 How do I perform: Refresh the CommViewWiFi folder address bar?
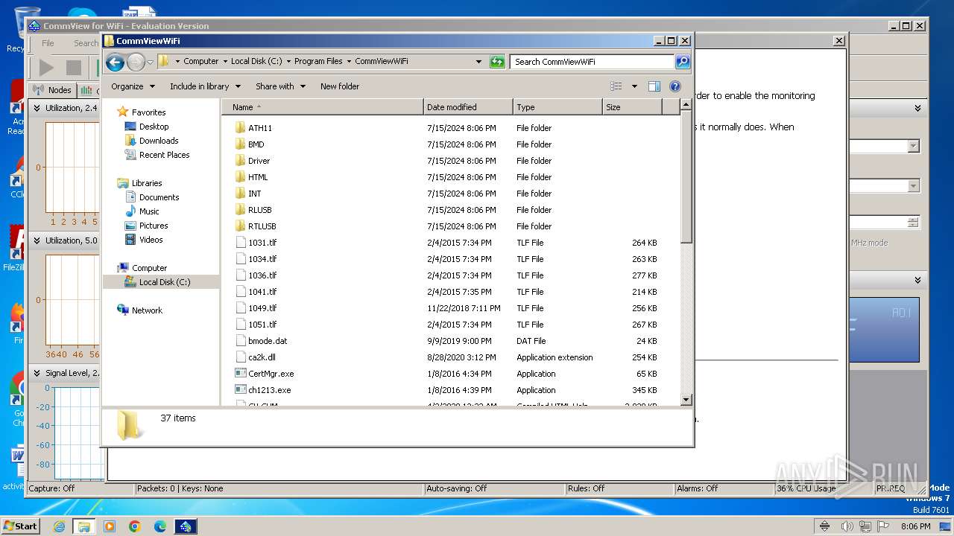coord(497,62)
